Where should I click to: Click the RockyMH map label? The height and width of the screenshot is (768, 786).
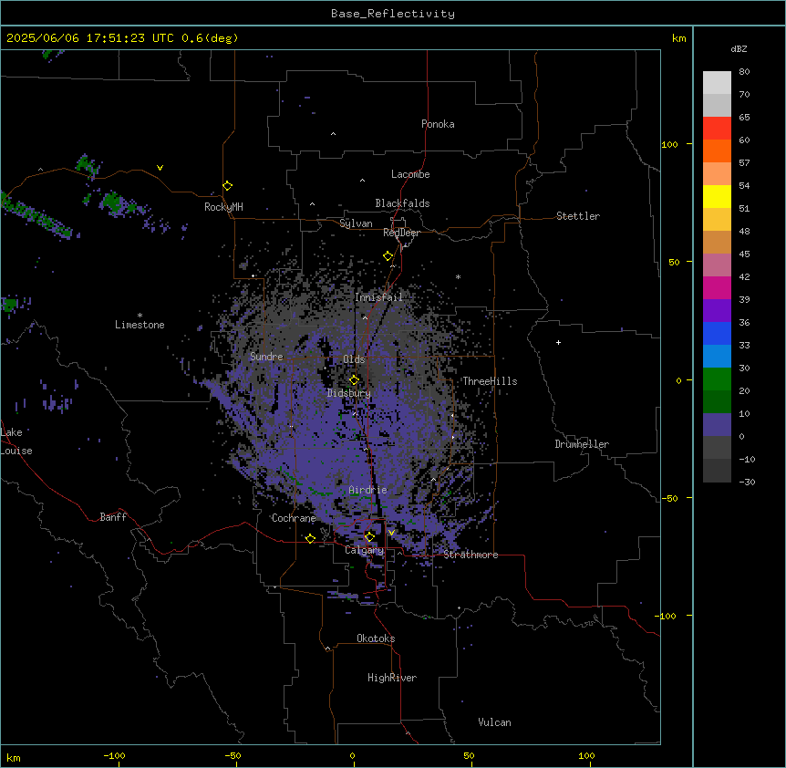point(223,207)
